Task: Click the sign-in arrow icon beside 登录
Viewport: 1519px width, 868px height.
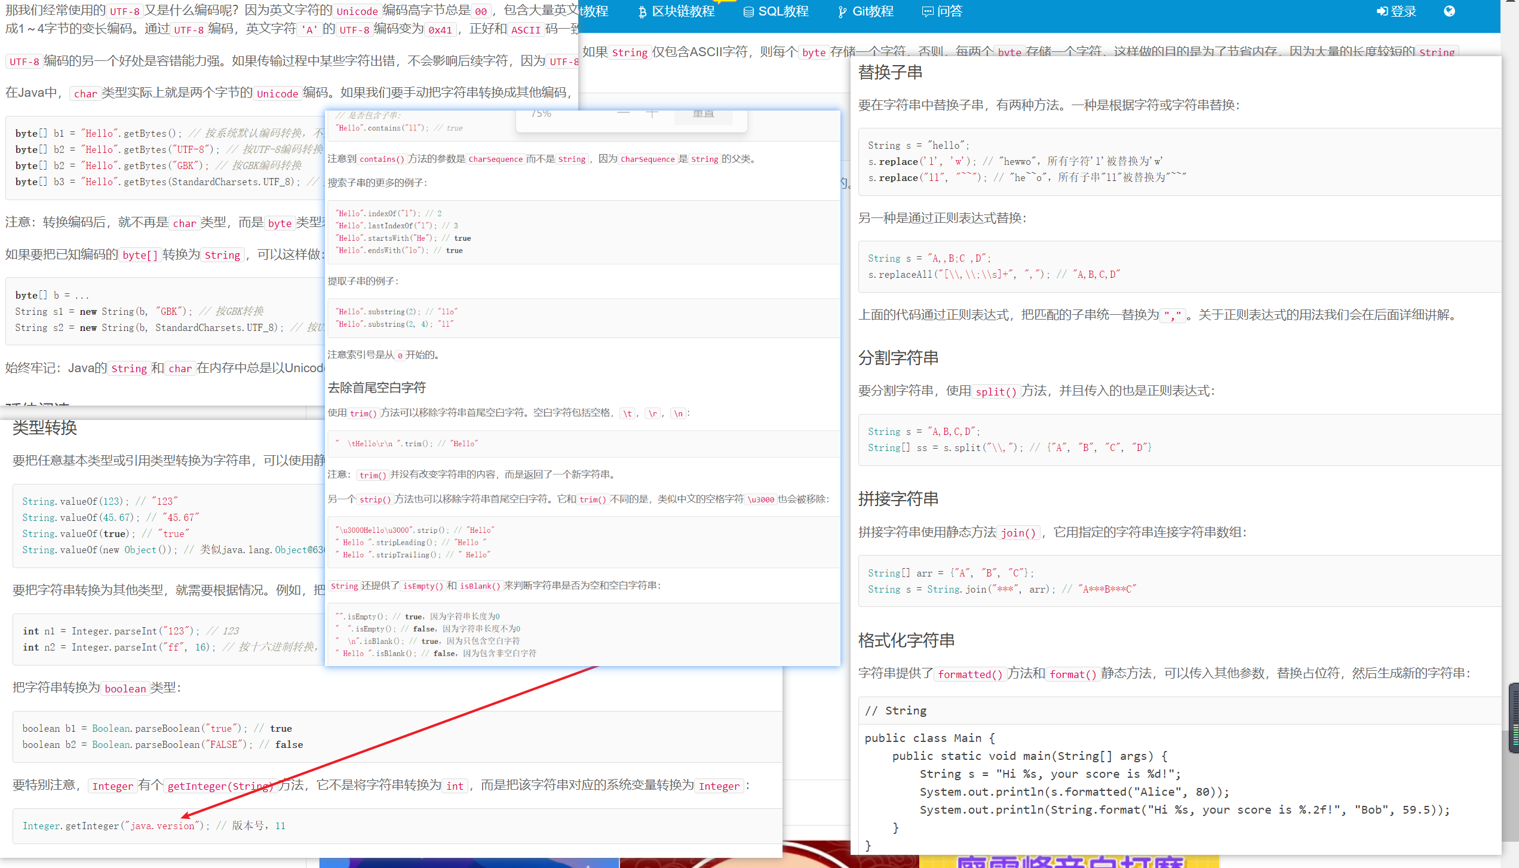Action: pyautogui.click(x=1382, y=11)
